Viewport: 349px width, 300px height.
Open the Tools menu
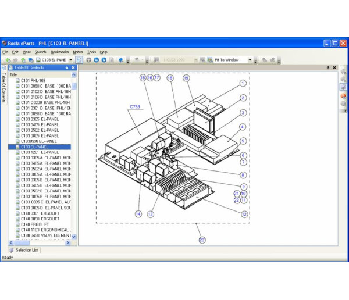[x=91, y=52]
